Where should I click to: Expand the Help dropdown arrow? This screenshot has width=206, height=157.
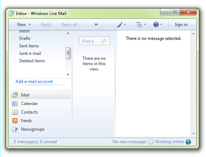(x=161, y=25)
